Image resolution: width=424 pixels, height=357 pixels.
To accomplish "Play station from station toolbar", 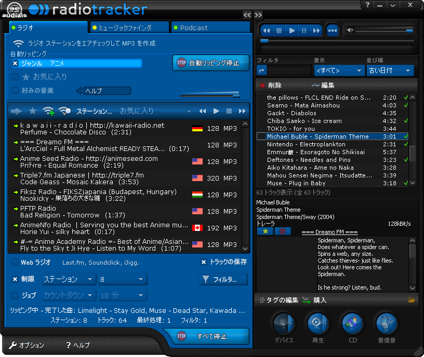I will tap(216, 111).
